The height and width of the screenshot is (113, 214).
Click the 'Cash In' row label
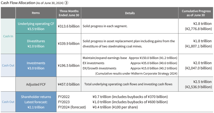[8, 36]
